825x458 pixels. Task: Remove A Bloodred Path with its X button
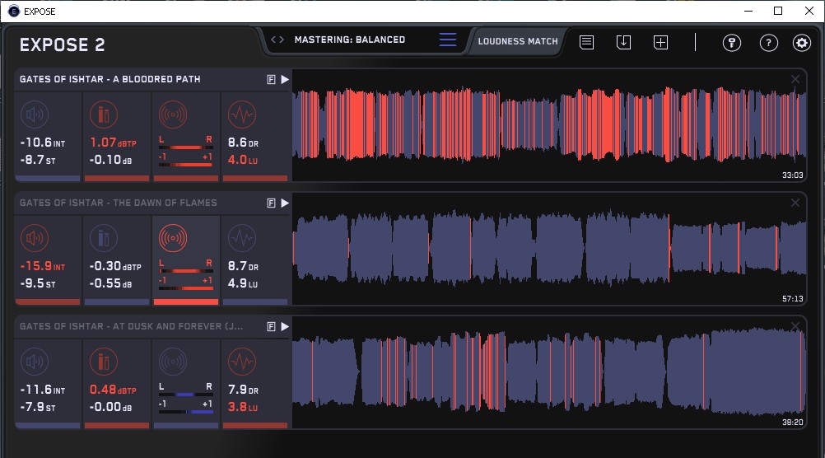tap(795, 79)
